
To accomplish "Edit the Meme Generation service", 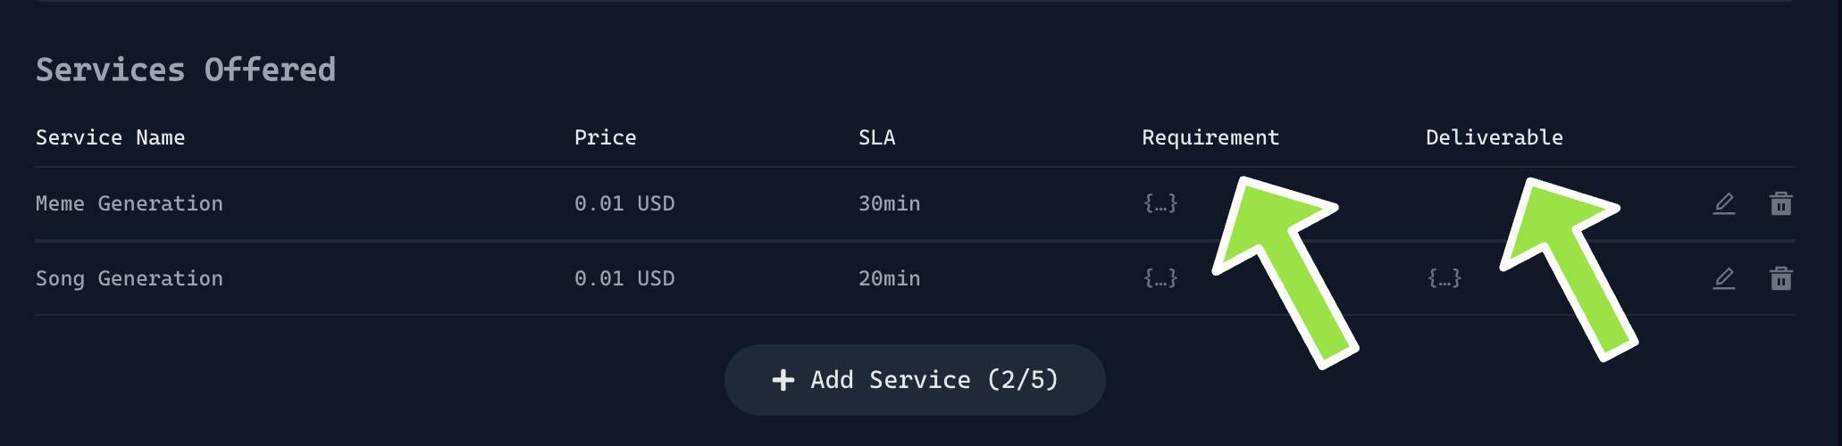I will pos(1724,204).
